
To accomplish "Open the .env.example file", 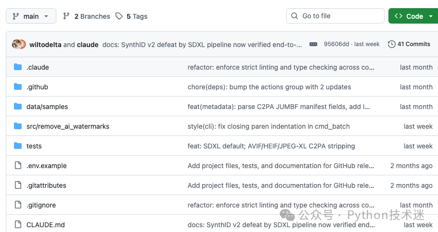I will pyautogui.click(x=46, y=166).
